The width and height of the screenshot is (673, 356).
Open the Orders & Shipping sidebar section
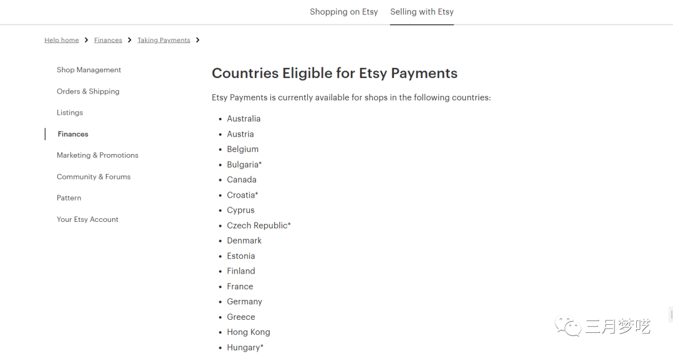point(88,91)
